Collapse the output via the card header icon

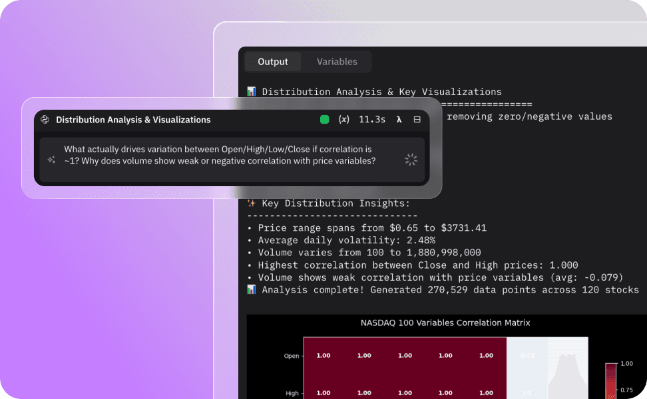[x=417, y=120]
